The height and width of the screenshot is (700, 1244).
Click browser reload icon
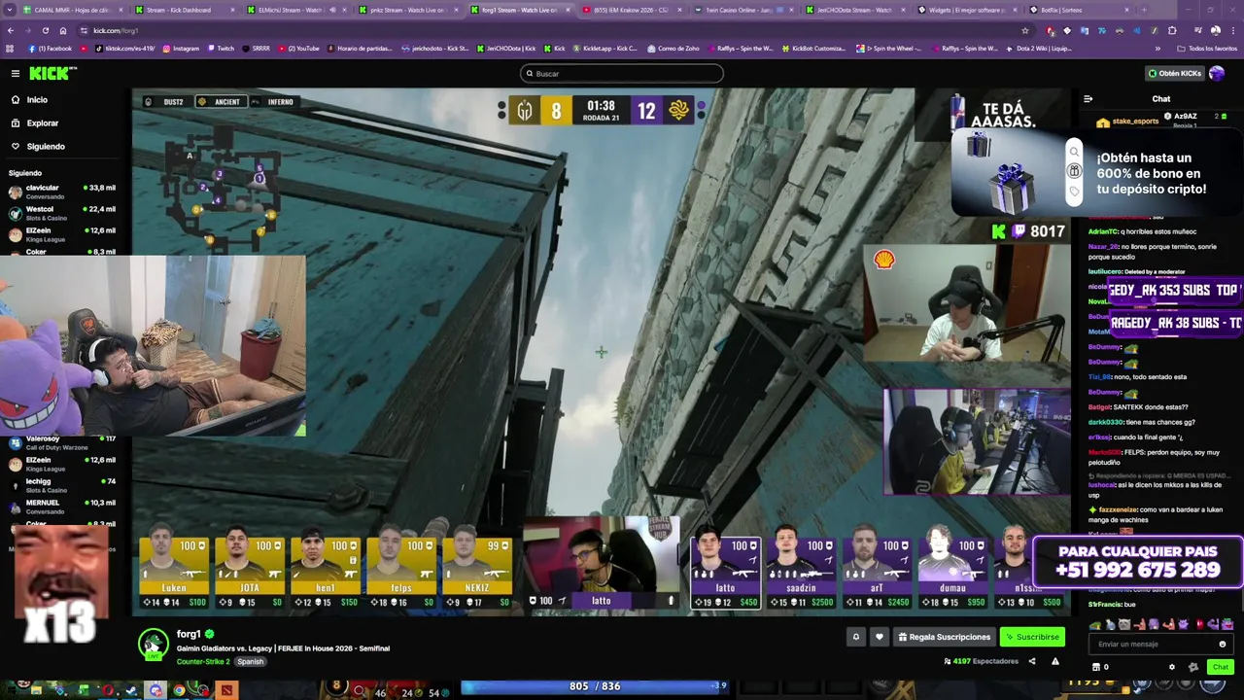46,30
